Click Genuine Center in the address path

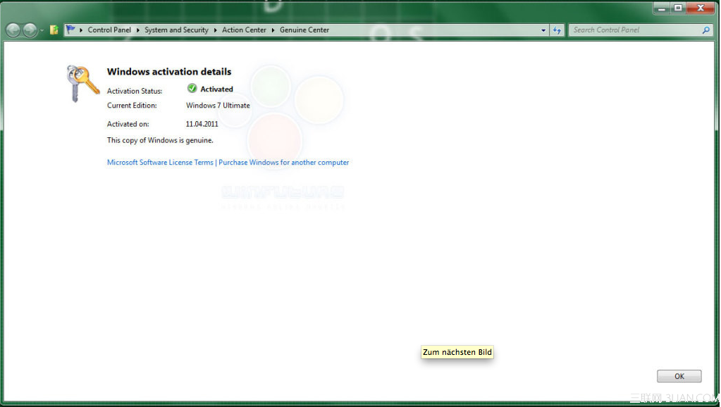tap(304, 30)
